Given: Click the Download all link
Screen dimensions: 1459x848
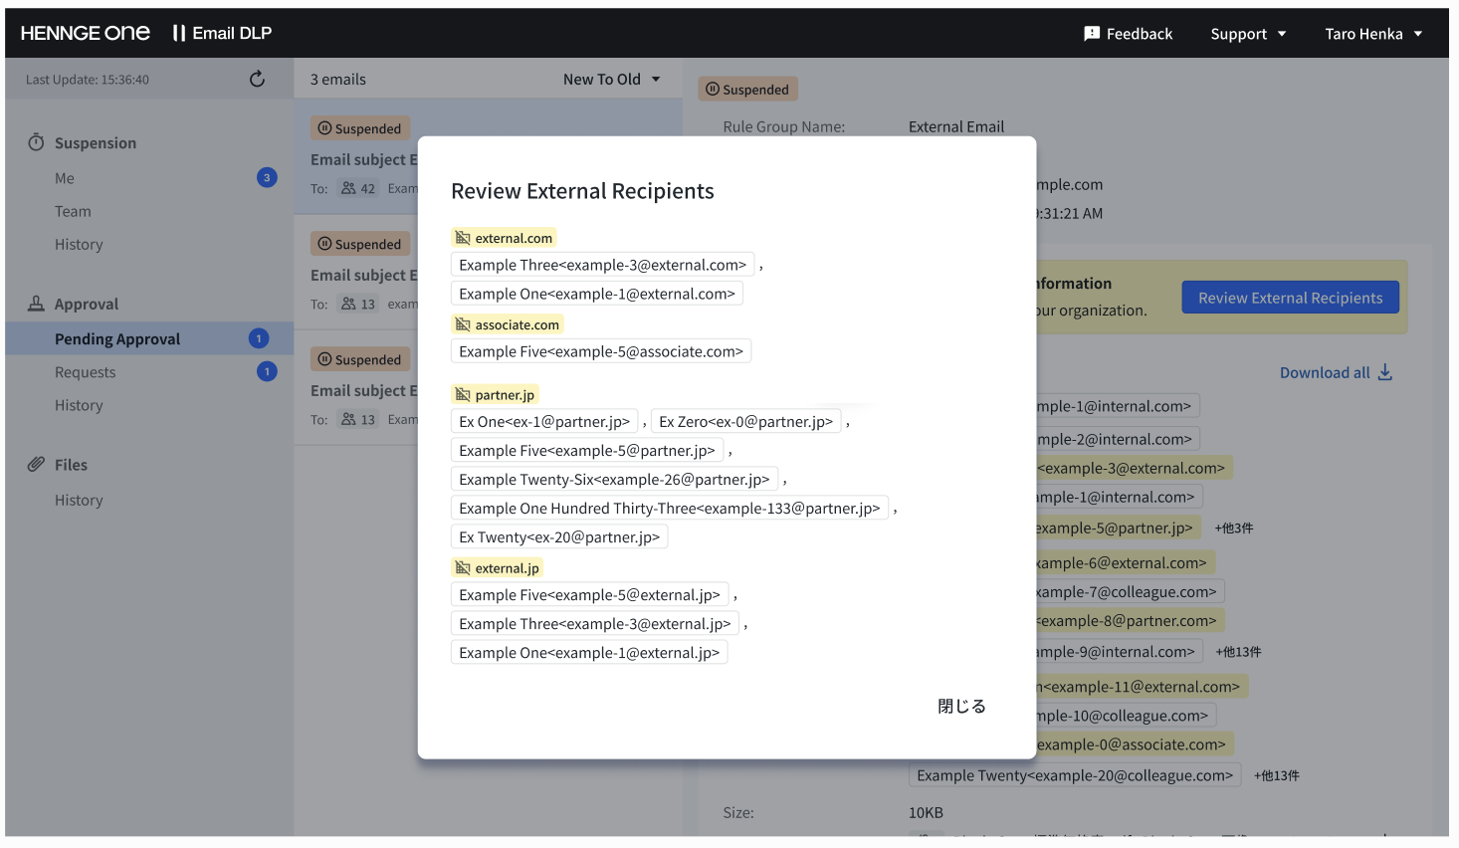Looking at the screenshot, I should click(1336, 372).
